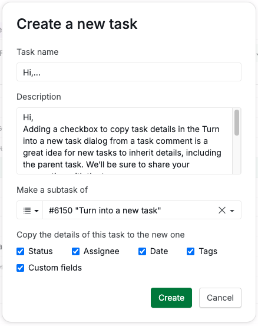This screenshot has height=326, width=258.
Task: Open the '#6150 Turn into a new task' combo box
Action: pyautogui.click(x=142, y=210)
